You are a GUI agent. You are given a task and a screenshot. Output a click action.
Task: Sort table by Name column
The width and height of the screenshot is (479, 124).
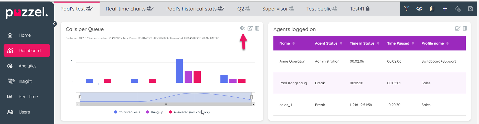point(287,43)
